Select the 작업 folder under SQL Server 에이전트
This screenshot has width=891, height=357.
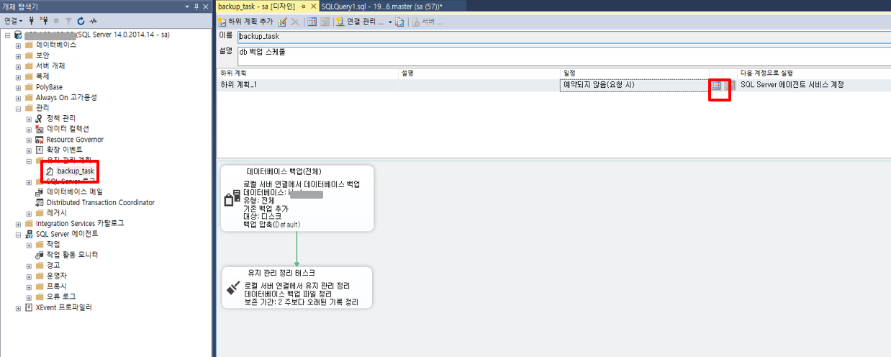point(53,245)
